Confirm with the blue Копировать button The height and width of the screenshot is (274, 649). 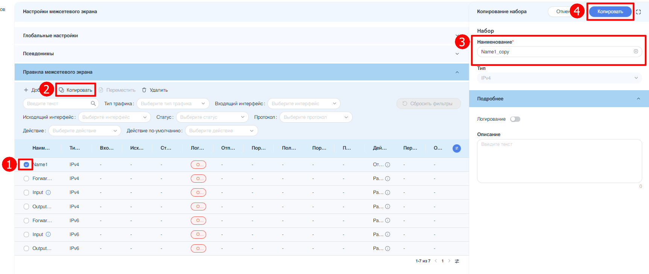point(610,12)
